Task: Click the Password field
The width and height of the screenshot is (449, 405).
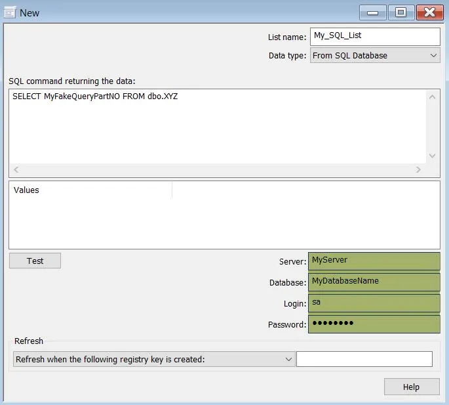Action: [374, 324]
